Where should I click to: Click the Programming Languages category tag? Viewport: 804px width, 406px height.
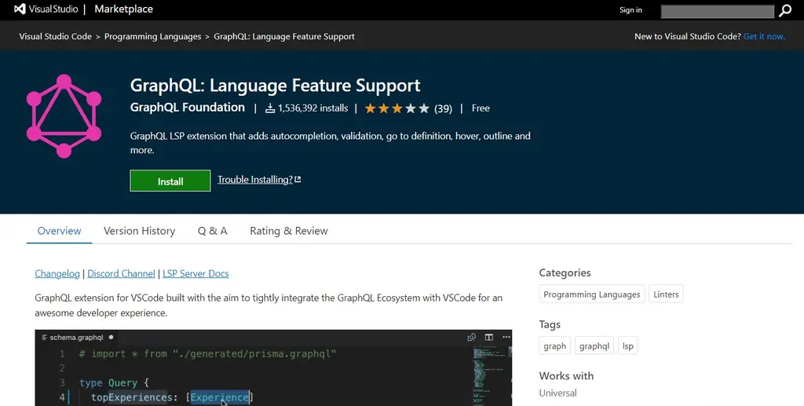[x=592, y=294]
